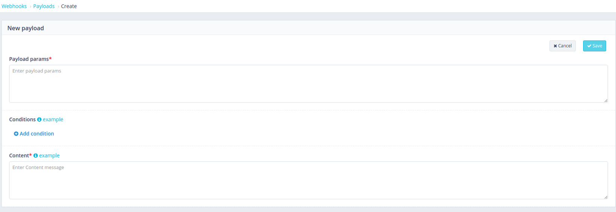Grab the Content textarea resize handle
616x212 pixels.
click(x=606, y=197)
